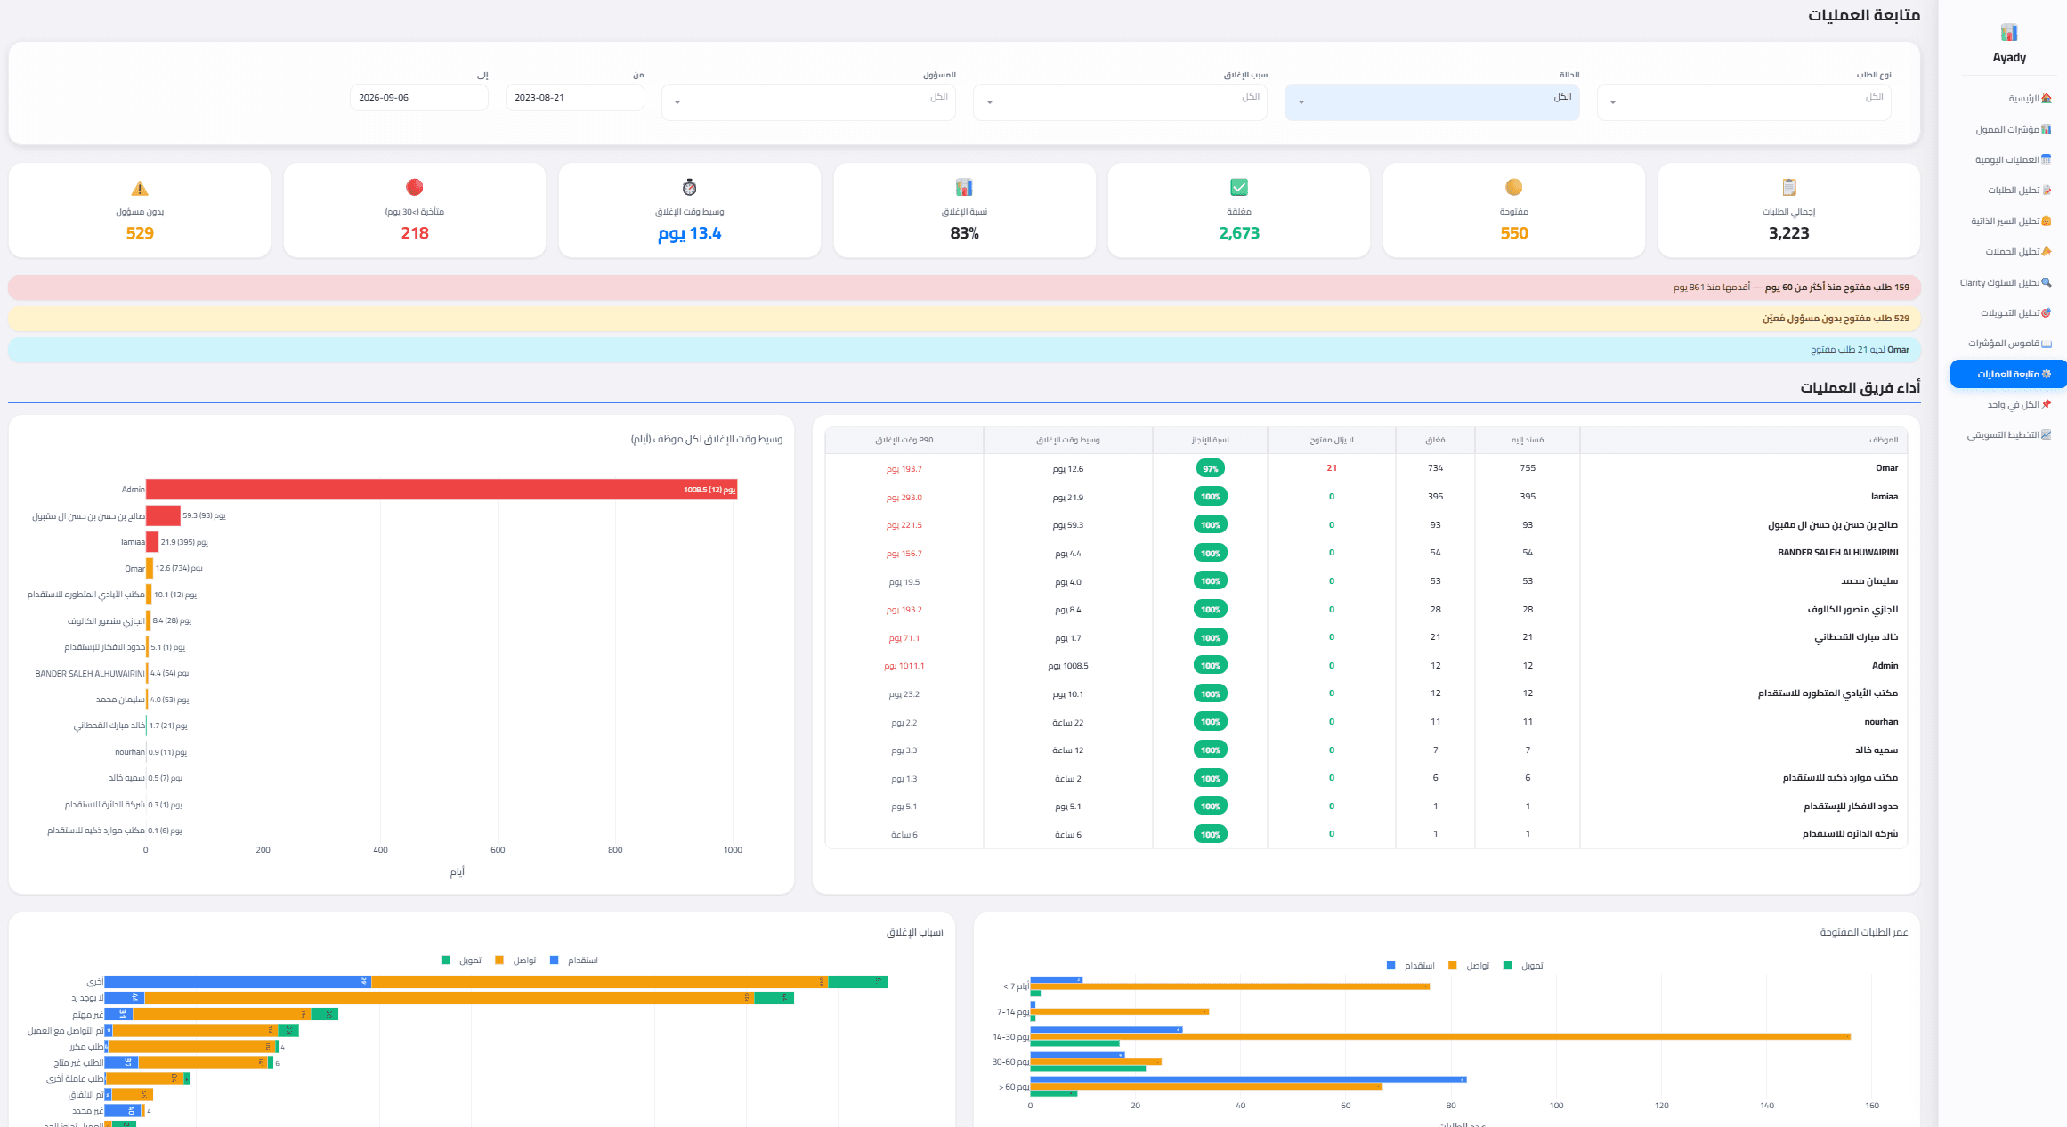
Task: Open مؤشرات الممول in the sidebar
Action: pyautogui.click(x=2013, y=130)
